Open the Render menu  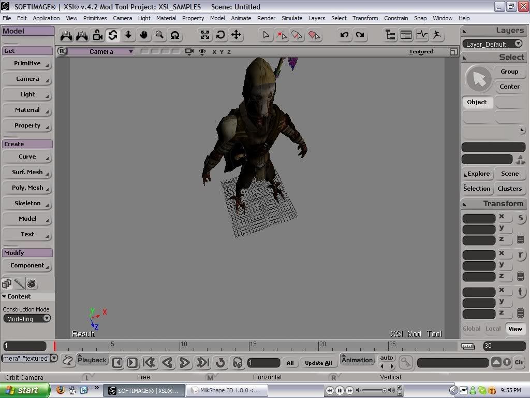coord(267,18)
